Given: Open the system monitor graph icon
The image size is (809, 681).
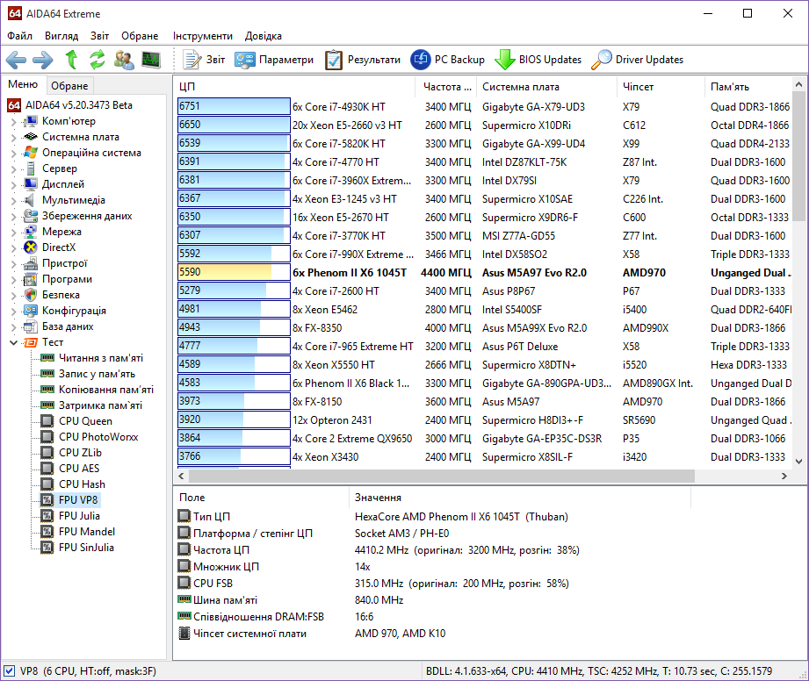Looking at the screenshot, I should point(151,60).
